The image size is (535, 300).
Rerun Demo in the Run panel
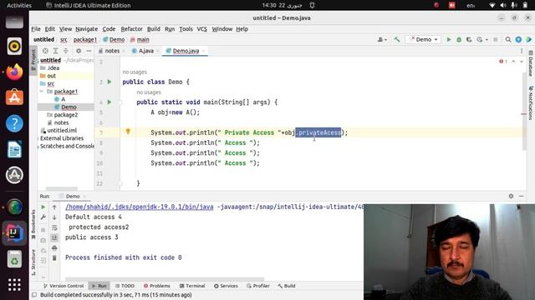[43, 207]
